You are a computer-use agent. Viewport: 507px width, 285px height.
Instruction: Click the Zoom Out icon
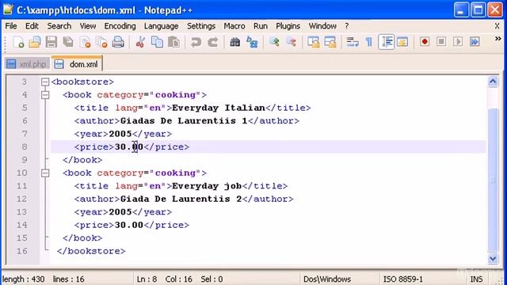click(x=291, y=42)
